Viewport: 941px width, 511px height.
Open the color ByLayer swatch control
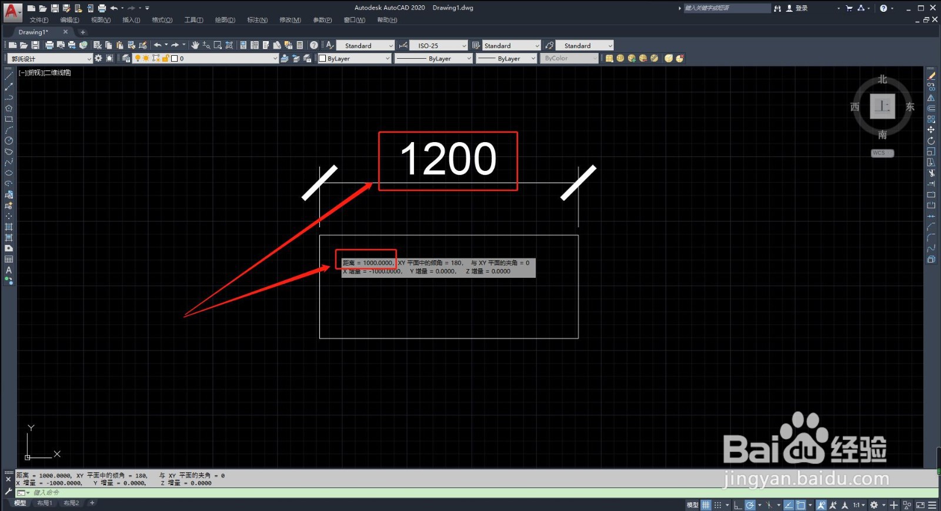pos(354,58)
